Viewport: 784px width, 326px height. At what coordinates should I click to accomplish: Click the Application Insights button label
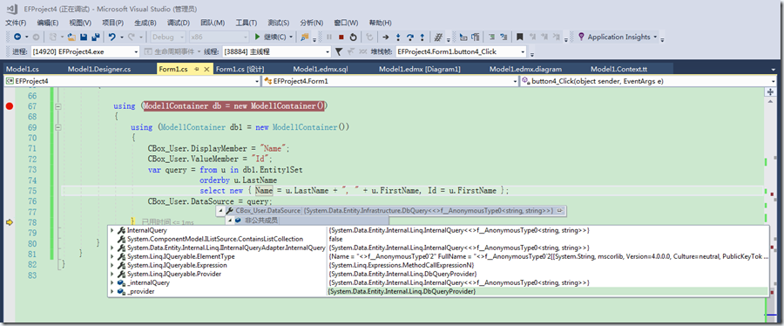[x=618, y=37]
